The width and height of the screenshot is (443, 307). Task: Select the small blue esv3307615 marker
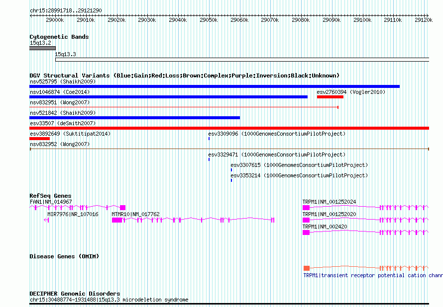tap(231, 170)
